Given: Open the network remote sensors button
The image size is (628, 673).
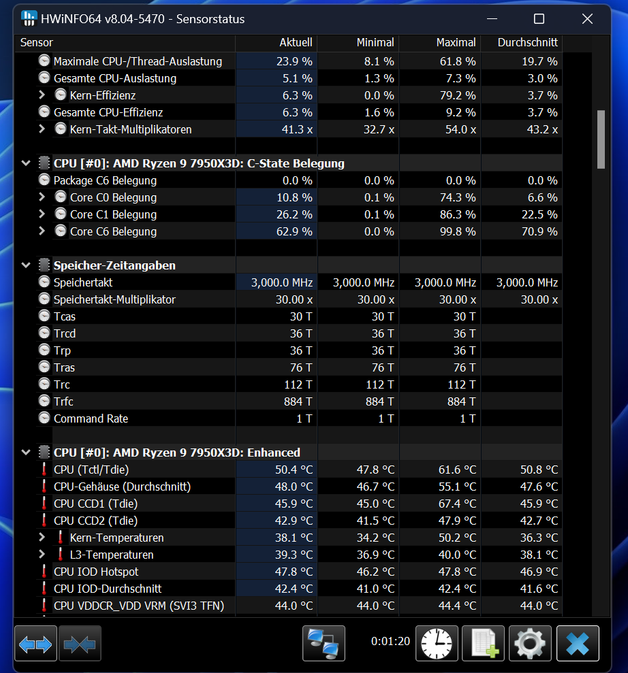Looking at the screenshot, I should click(x=324, y=643).
